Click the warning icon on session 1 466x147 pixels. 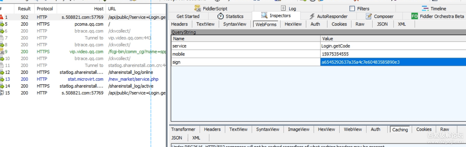point(2,17)
